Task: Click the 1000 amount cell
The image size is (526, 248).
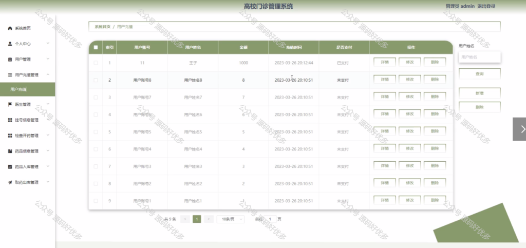Action: 243,63
